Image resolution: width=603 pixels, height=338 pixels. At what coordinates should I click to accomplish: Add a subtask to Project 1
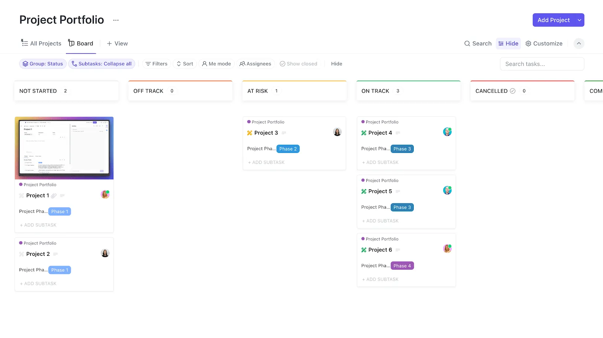(38, 225)
